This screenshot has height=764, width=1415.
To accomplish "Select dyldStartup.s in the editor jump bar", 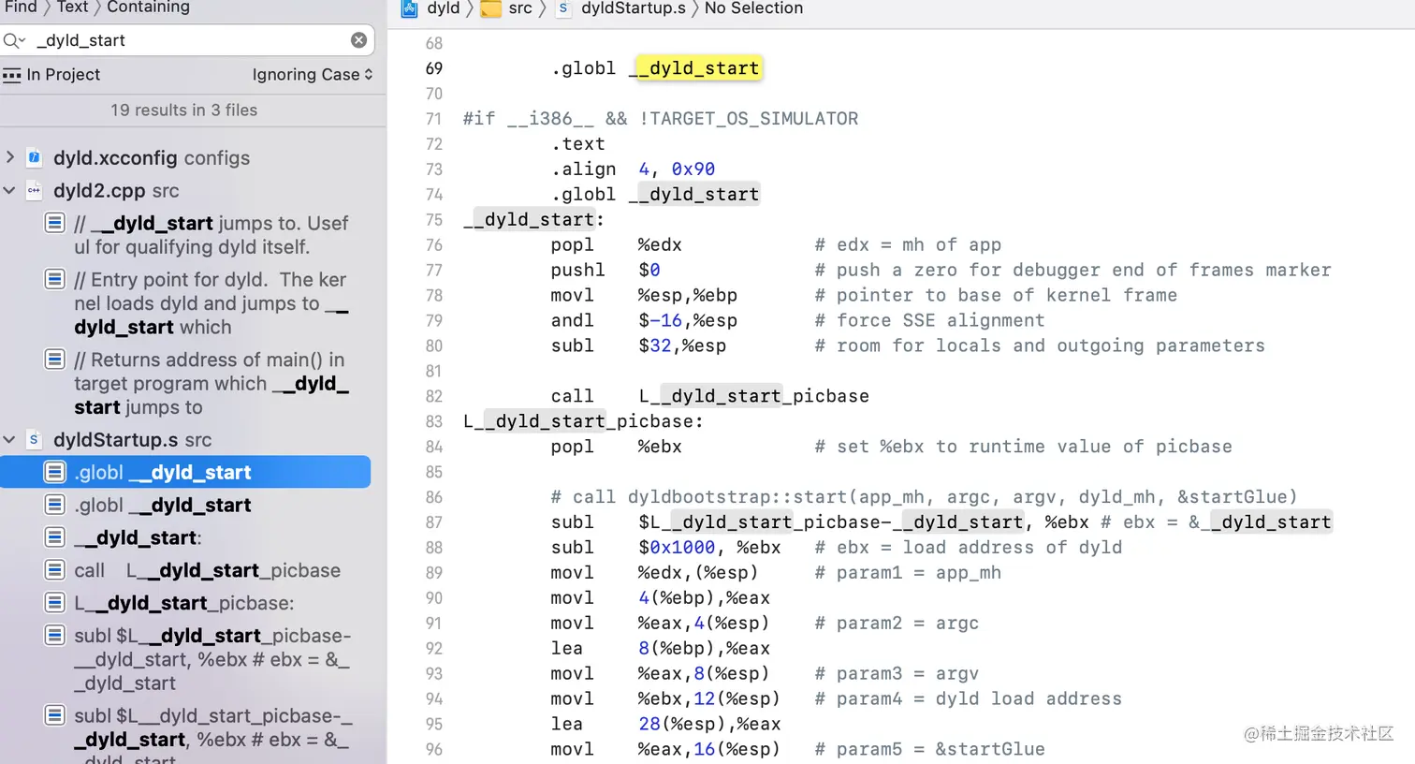I will tap(634, 8).
